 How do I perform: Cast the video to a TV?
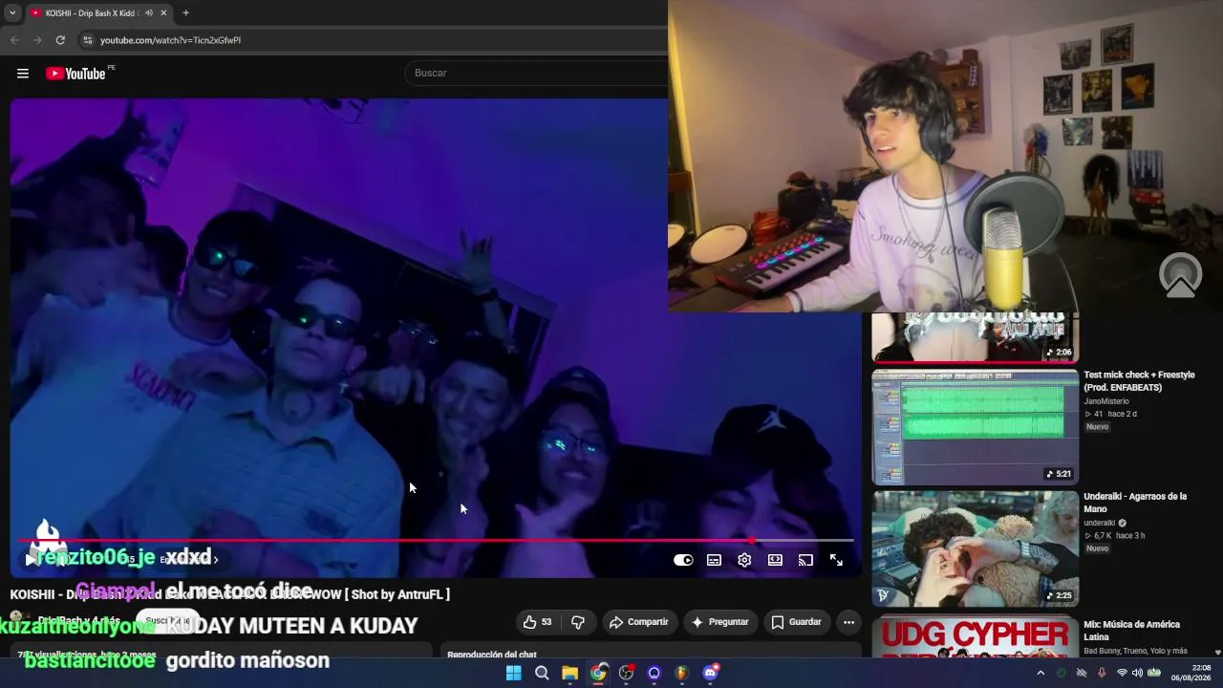805,560
